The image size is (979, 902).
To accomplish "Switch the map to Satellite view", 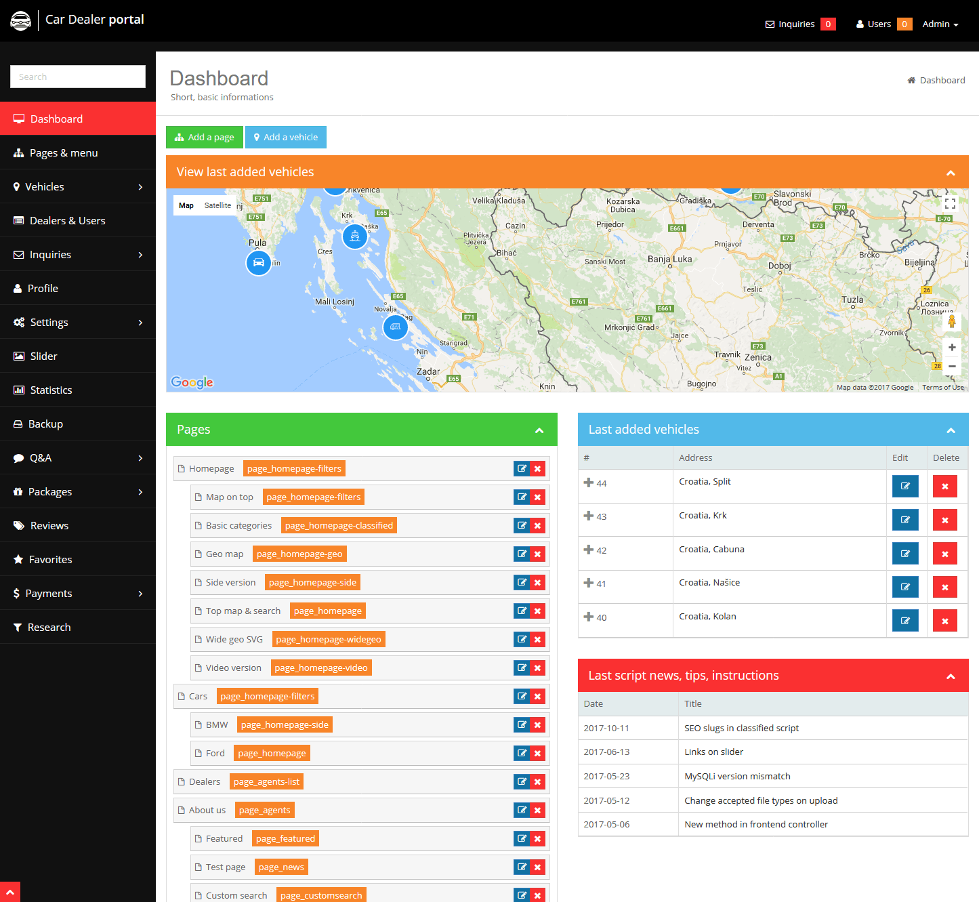I will pyautogui.click(x=217, y=205).
